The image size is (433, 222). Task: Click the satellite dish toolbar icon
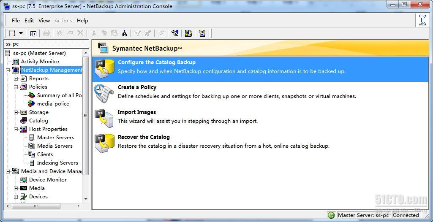[x=175, y=33]
